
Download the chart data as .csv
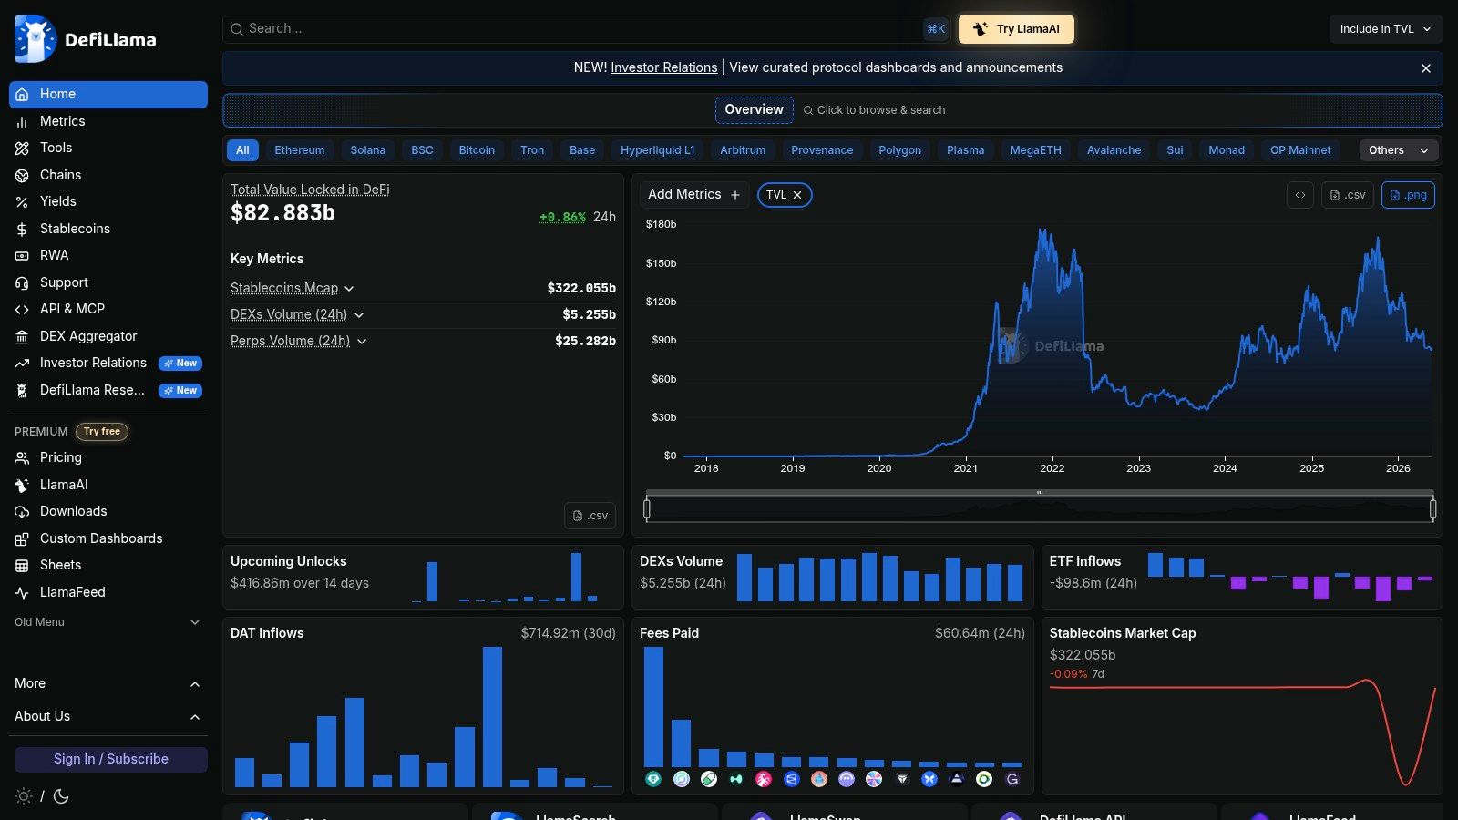pos(1348,195)
